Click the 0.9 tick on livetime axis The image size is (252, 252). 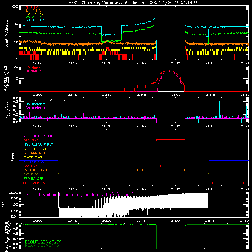(16, 229)
